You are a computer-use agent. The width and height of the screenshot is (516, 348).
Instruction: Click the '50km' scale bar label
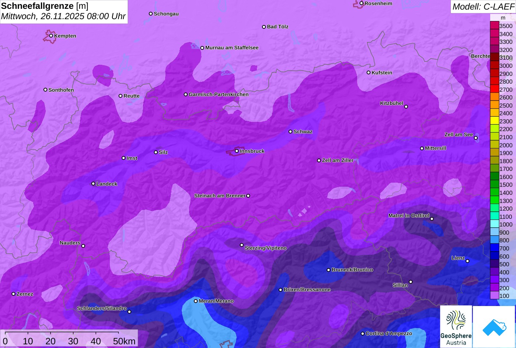click(124, 341)
